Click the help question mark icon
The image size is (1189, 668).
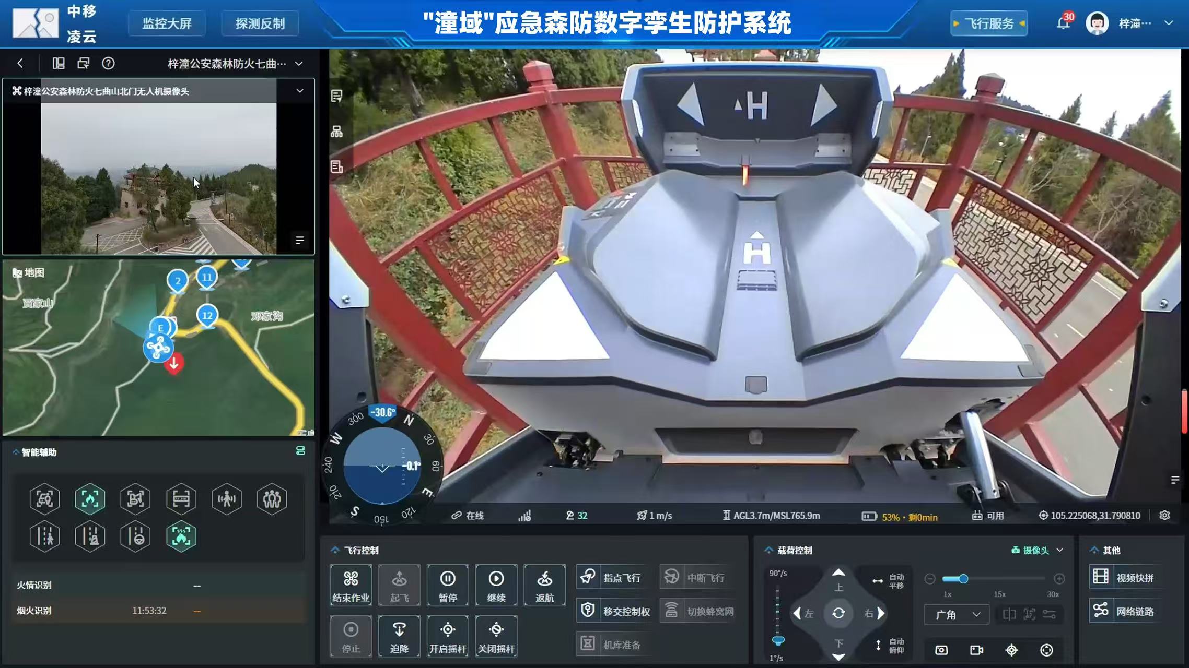[108, 64]
